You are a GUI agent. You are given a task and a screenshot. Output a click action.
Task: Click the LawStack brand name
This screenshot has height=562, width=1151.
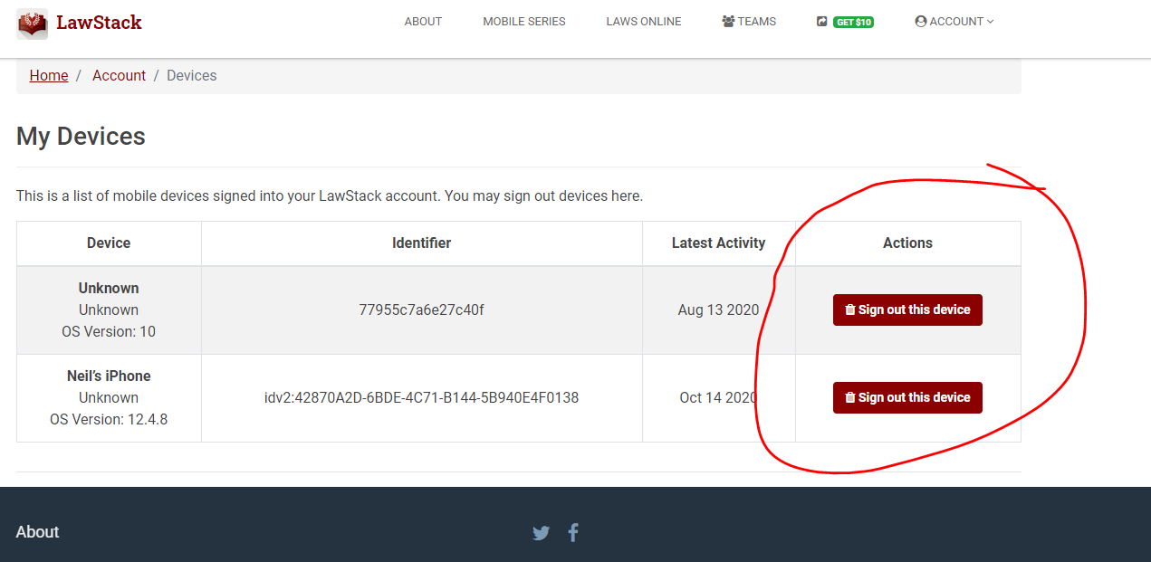click(99, 23)
